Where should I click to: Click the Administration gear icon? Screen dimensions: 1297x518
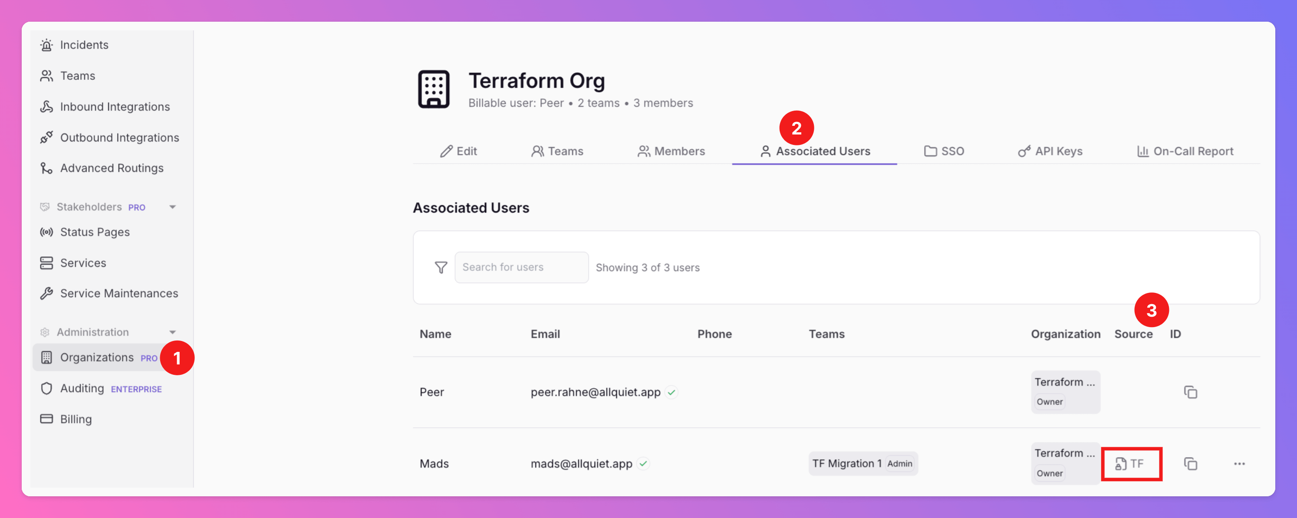[x=45, y=332]
